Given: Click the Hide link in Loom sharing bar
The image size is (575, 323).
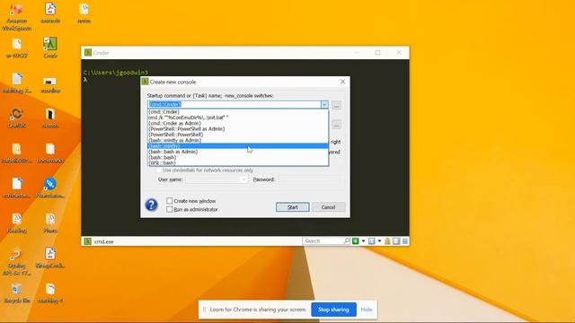Looking at the screenshot, I should point(367,310).
